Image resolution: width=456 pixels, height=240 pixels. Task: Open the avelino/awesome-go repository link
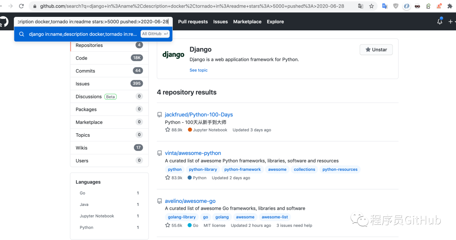pos(190,201)
